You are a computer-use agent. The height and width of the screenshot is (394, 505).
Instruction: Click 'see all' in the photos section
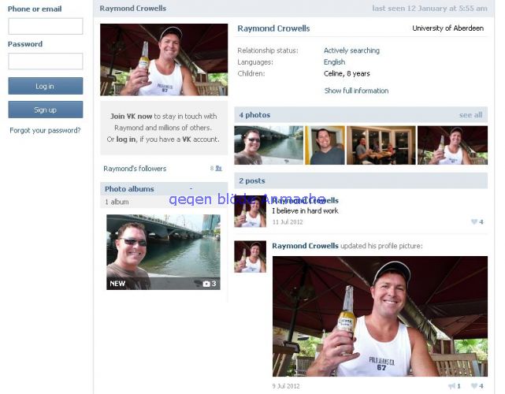coord(470,115)
